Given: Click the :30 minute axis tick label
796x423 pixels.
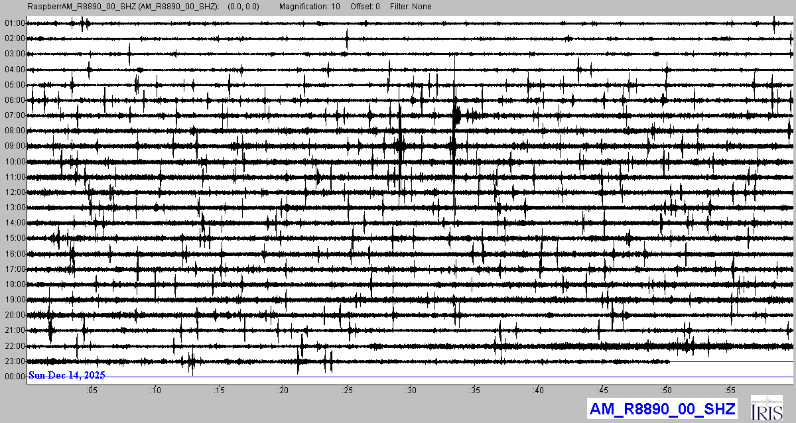Looking at the screenshot, I should coord(411,391).
